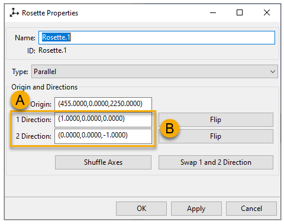
Task: Click the orange B callout marker
Action: 170,128
